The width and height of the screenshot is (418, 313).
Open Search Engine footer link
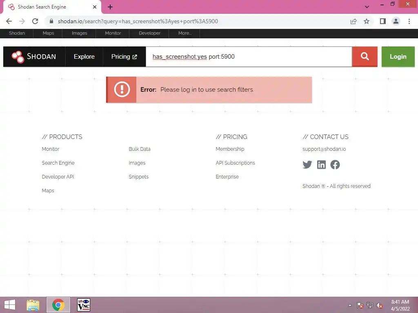[x=58, y=163]
